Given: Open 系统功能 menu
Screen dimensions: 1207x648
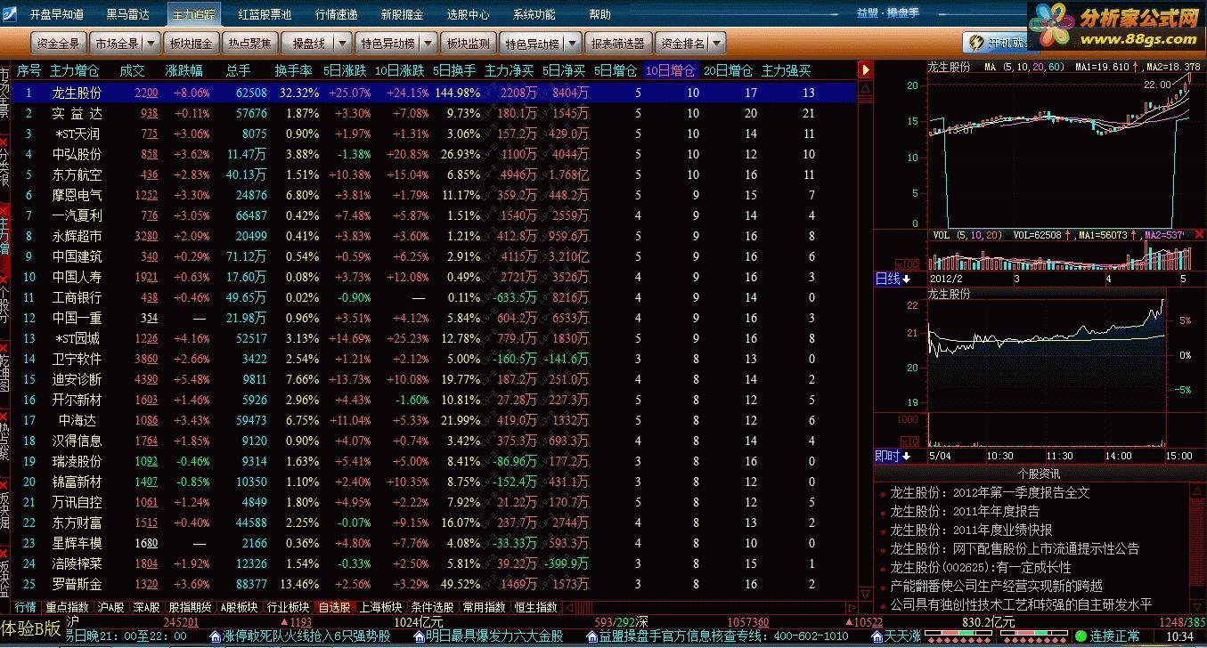Looking at the screenshot, I should [534, 14].
